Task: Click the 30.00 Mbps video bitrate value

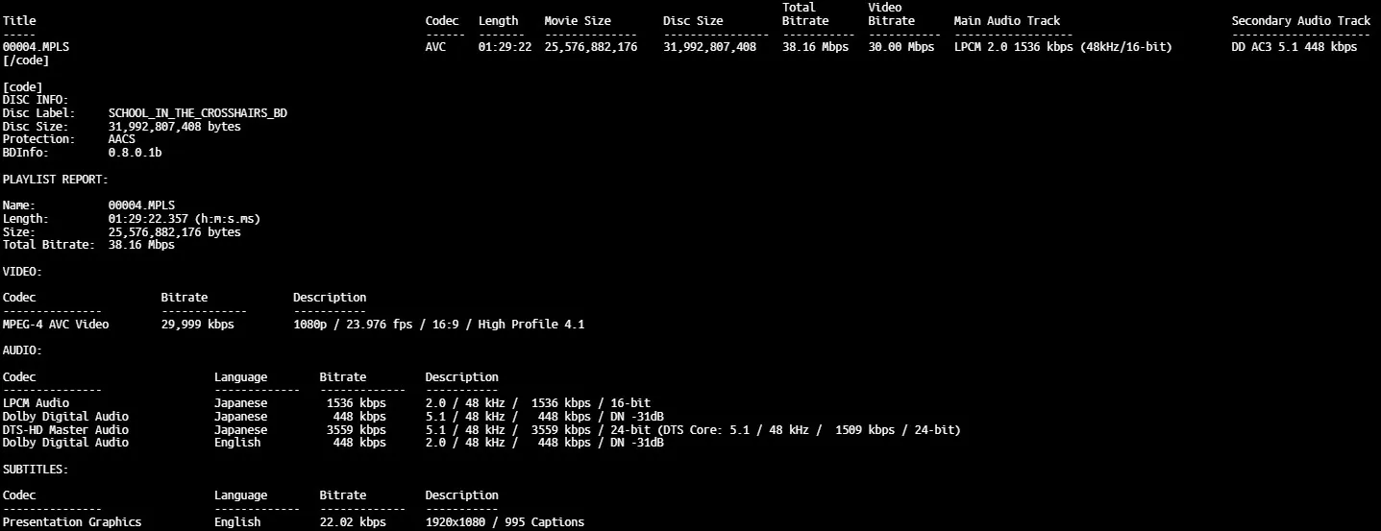Action: (900, 47)
